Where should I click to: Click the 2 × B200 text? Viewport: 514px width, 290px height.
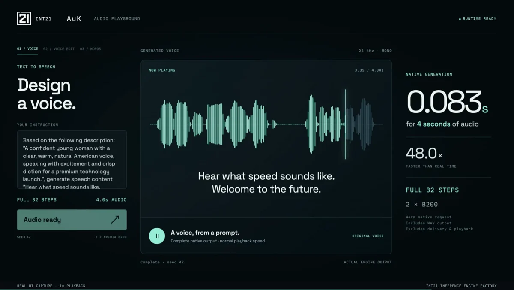click(422, 204)
